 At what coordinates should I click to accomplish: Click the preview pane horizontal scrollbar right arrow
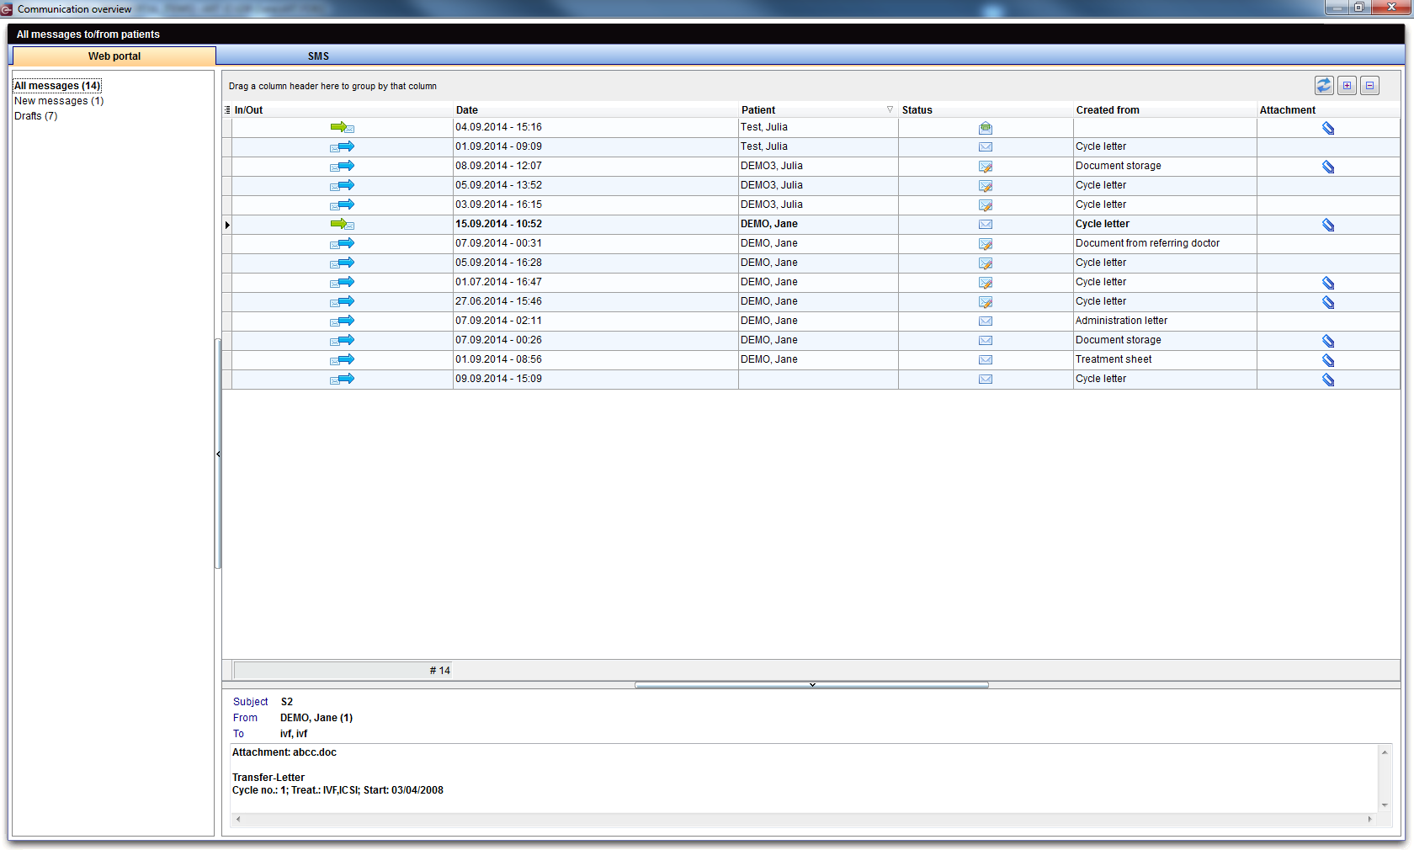(1369, 819)
